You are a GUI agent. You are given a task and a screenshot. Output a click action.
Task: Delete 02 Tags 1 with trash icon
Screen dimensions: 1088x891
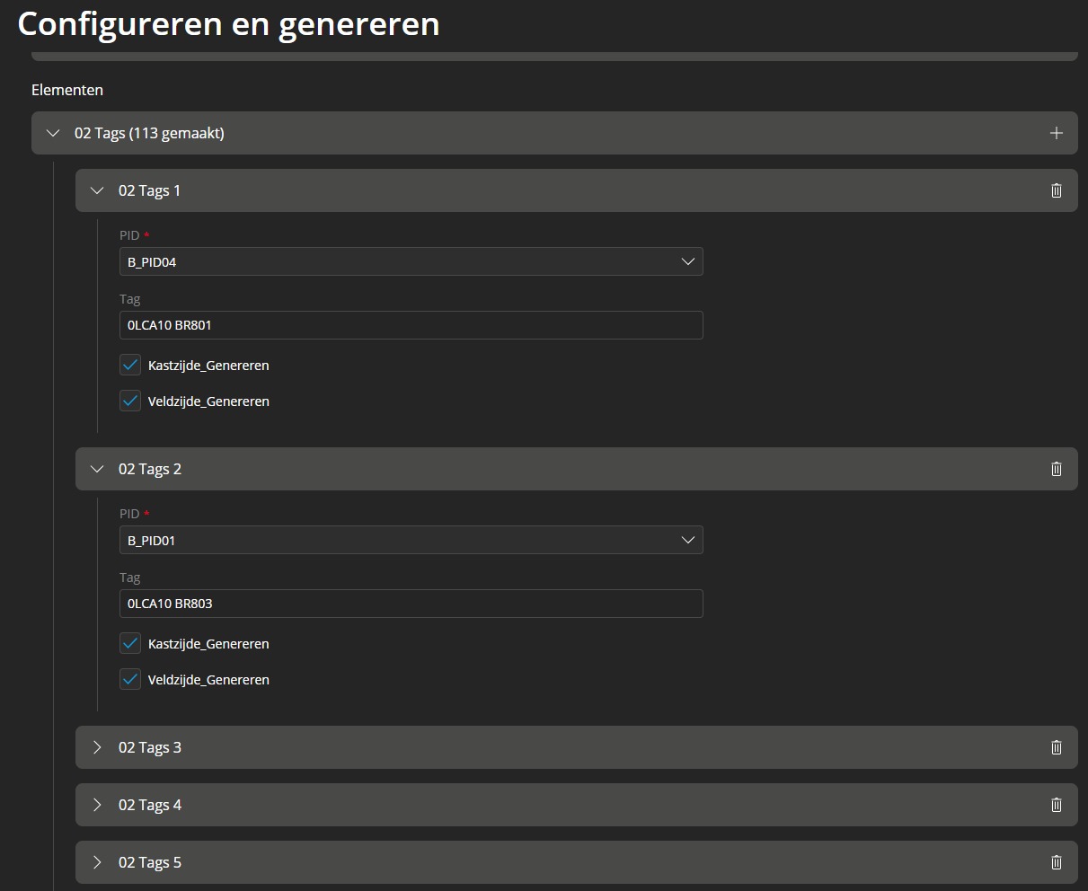1056,190
